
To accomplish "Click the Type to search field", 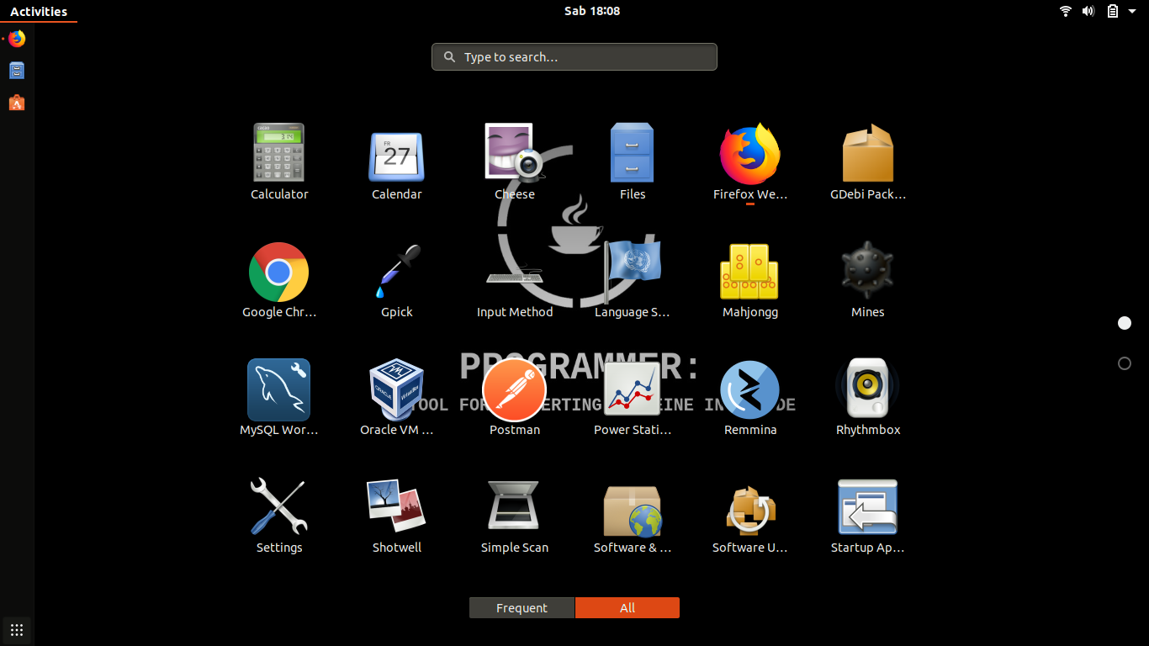I will [x=574, y=57].
